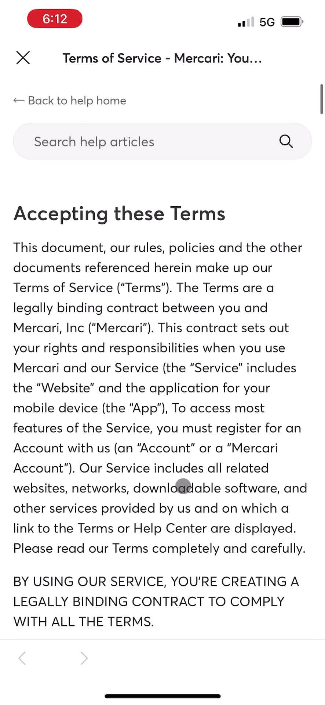325x705 pixels.
Task: Tap the magnifying glass search icon
Action: (x=286, y=141)
